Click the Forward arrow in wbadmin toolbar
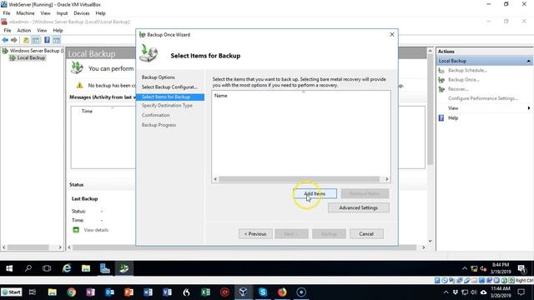Screen dimensions: 534x300 pos(14,40)
